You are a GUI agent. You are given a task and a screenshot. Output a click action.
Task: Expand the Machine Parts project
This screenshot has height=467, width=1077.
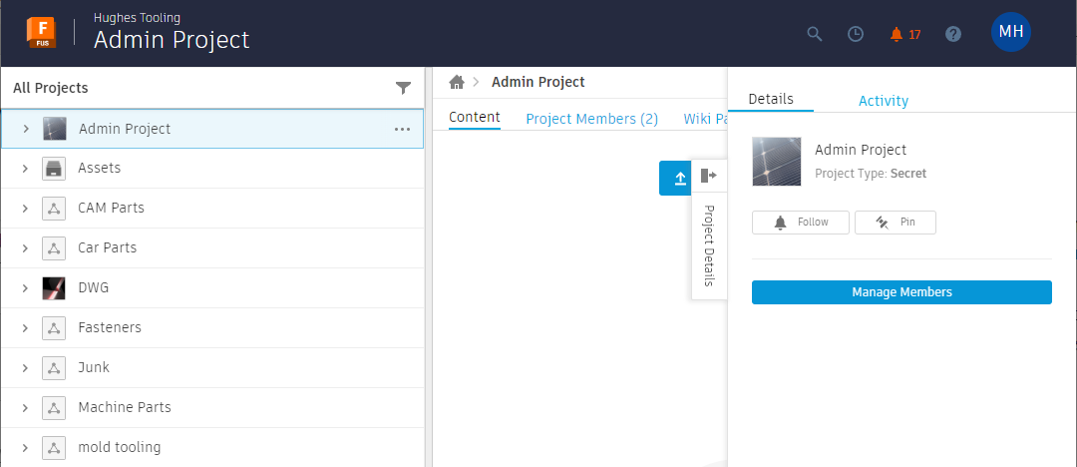pos(25,407)
